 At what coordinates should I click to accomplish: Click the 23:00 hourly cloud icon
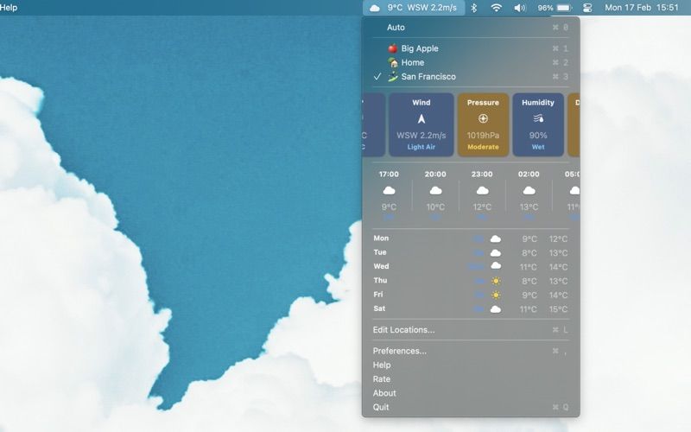482,190
